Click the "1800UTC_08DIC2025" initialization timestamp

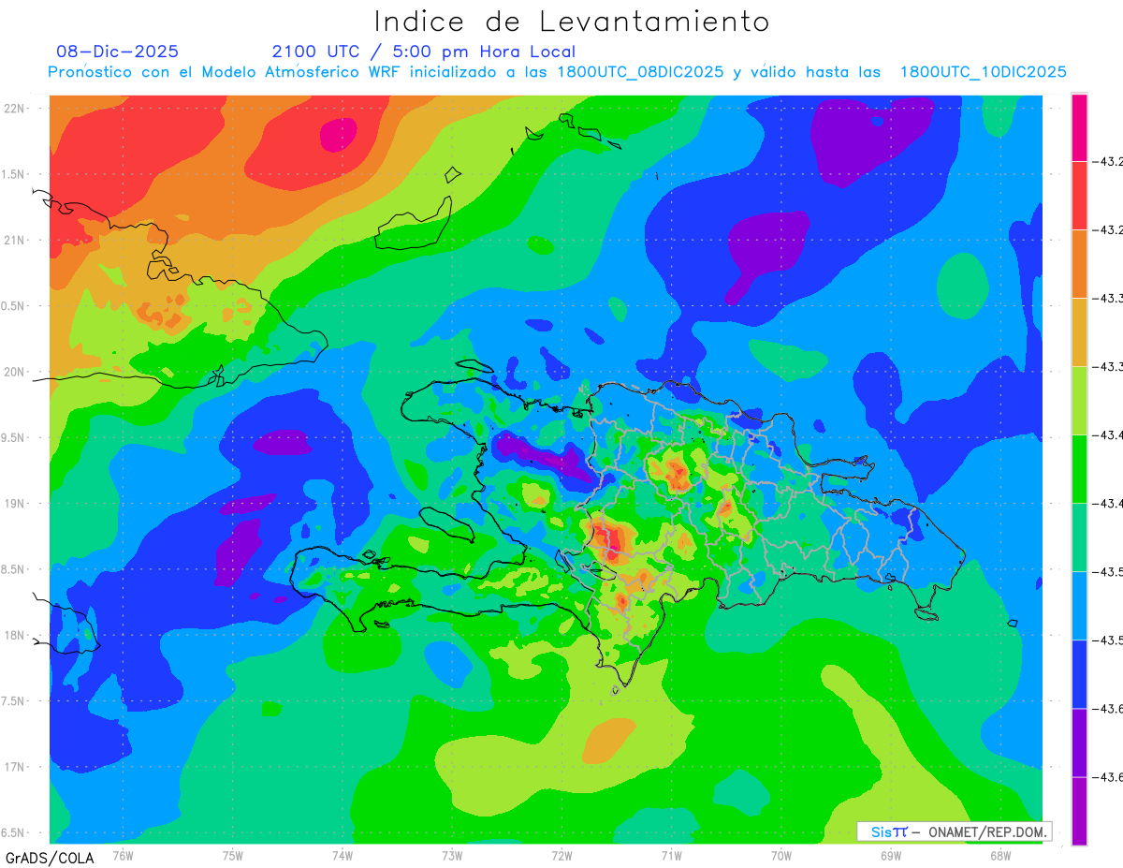pyautogui.click(x=640, y=72)
